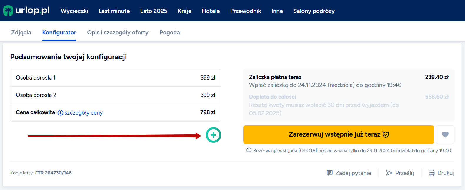Image resolution: width=465 pixels, height=190 pixels.
Task: Click the Prześlij paper plane icon
Action: pos(389,173)
